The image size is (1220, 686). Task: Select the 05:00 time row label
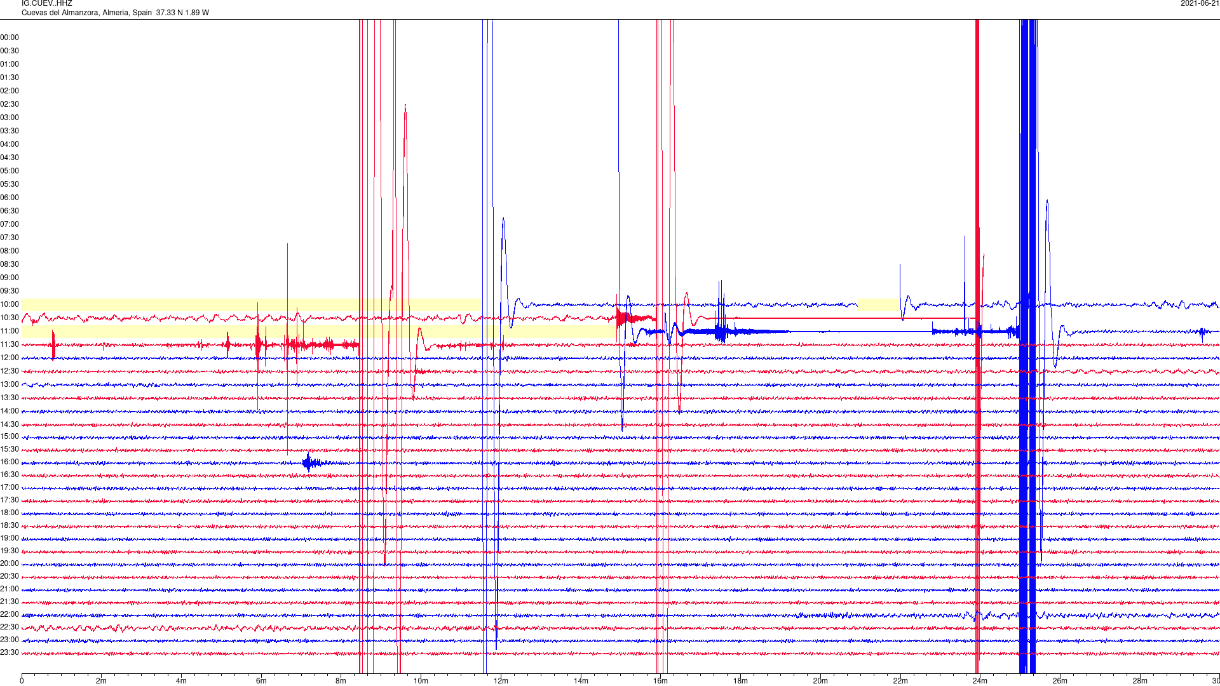[x=10, y=171]
